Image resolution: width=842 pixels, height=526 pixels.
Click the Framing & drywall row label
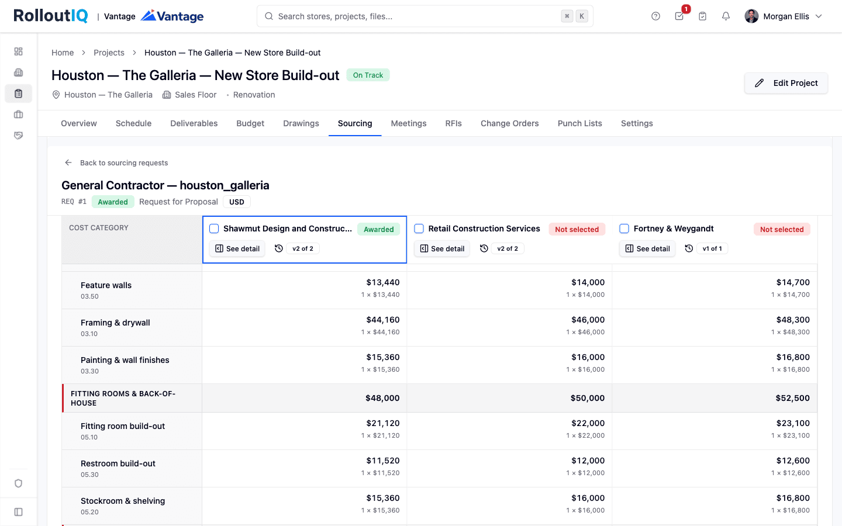click(115, 323)
